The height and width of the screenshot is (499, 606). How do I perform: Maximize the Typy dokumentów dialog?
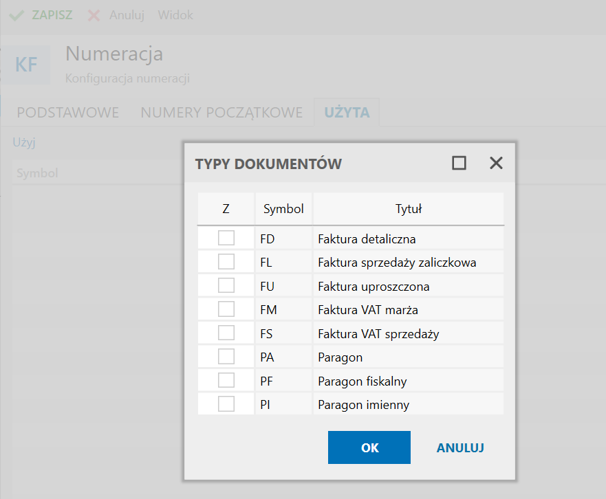[459, 163]
